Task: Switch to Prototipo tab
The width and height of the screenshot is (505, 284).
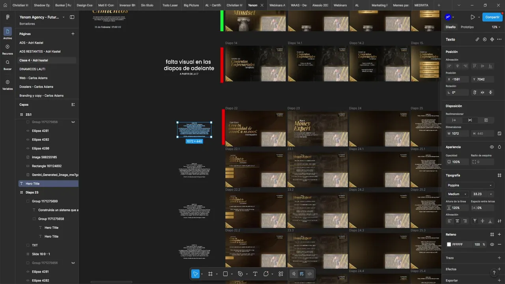Action: [467, 27]
